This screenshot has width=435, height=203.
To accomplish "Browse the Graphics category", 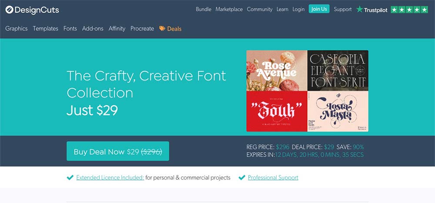I will 17,29.
